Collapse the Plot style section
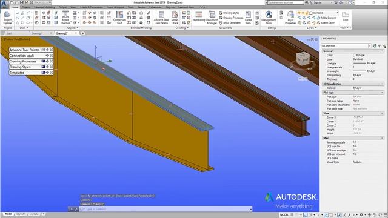This screenshot has height=218, width=388. tap(383, 93)
